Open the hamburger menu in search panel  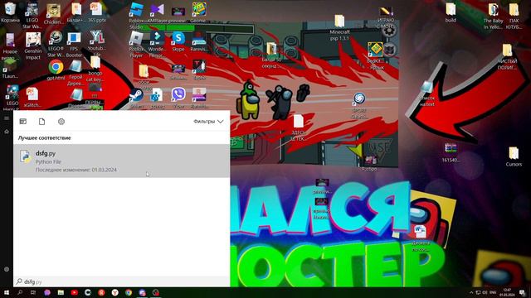pos(7,118)
